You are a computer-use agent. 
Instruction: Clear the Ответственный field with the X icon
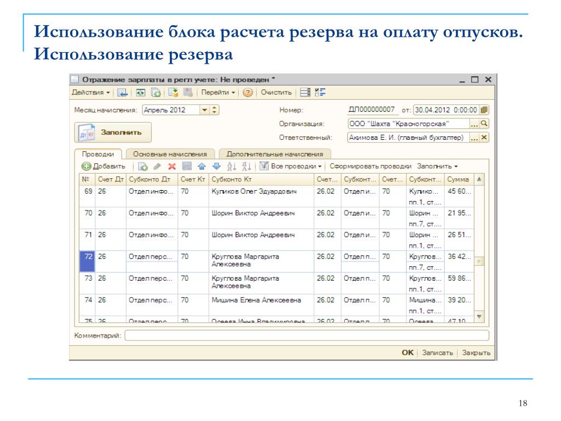pyautogui.click(x=484, y=138)
